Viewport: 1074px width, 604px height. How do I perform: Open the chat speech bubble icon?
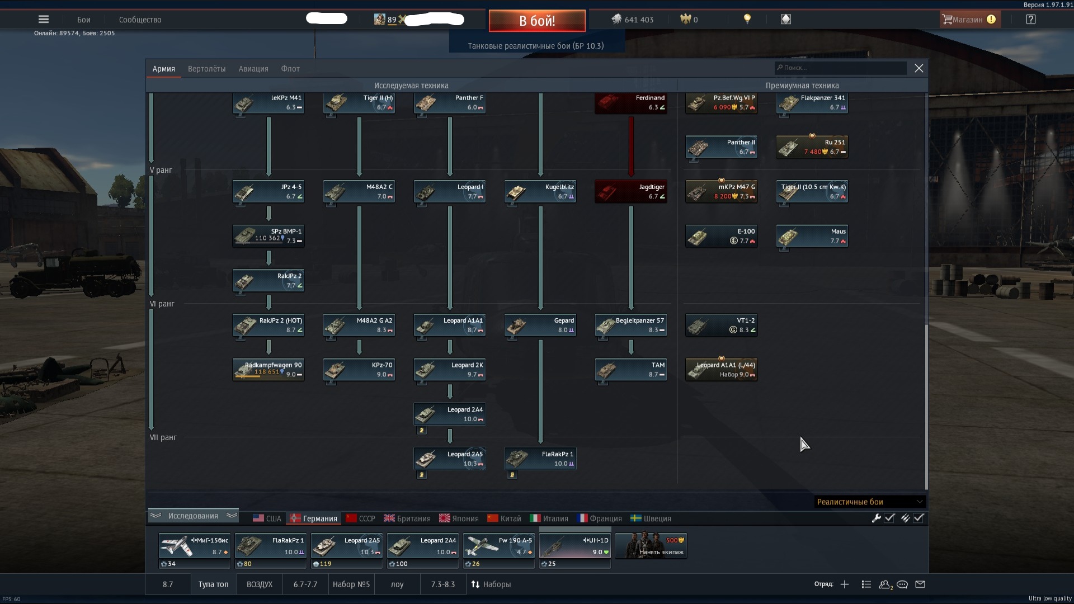tap(902, 584)
